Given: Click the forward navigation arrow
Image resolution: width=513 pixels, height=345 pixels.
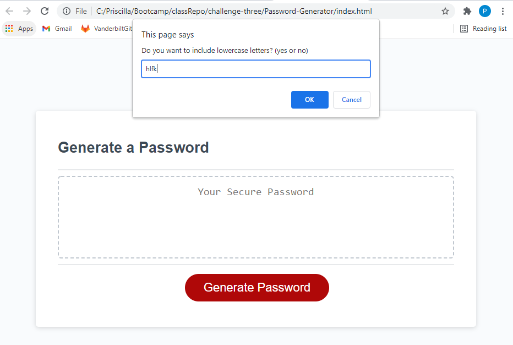Looking at the screenshot, I should (x=26, y=11).
